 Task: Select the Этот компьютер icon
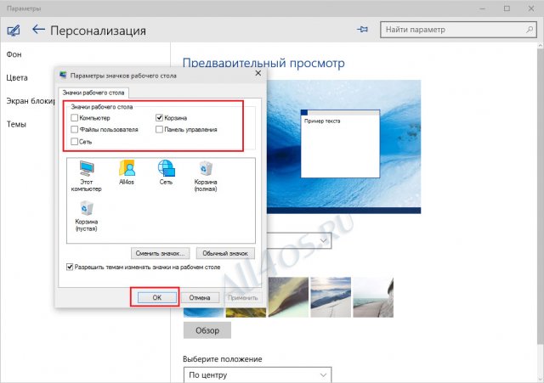click(x=87, y=177)
